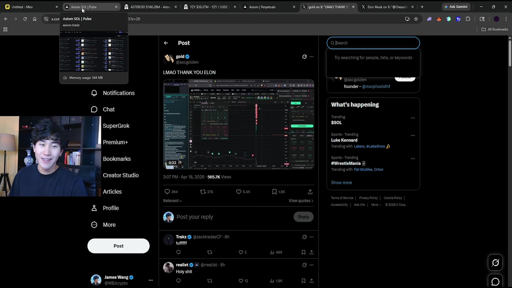
Task: Open the more options dots on realist's reply
Action: tap(311, 265)
